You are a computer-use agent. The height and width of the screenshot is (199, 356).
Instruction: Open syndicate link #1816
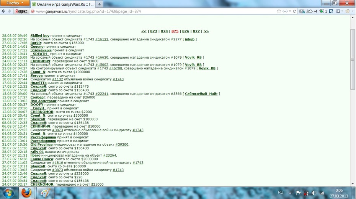click(x=57, y=162)
